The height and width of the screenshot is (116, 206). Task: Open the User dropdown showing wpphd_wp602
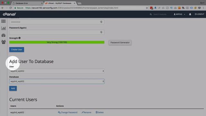coord(57,71)
